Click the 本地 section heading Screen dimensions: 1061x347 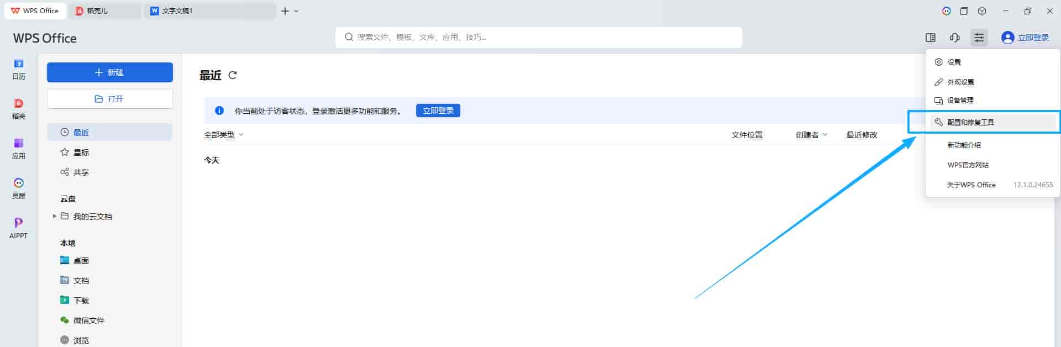[x=68, y=243]
